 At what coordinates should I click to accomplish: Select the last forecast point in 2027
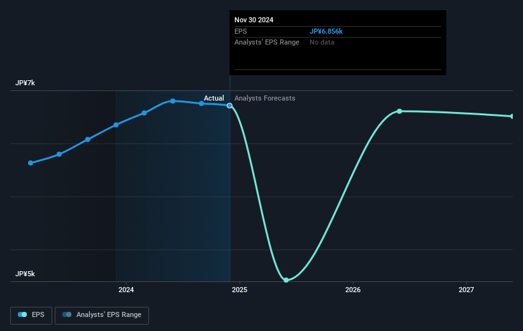pos(512,116)
